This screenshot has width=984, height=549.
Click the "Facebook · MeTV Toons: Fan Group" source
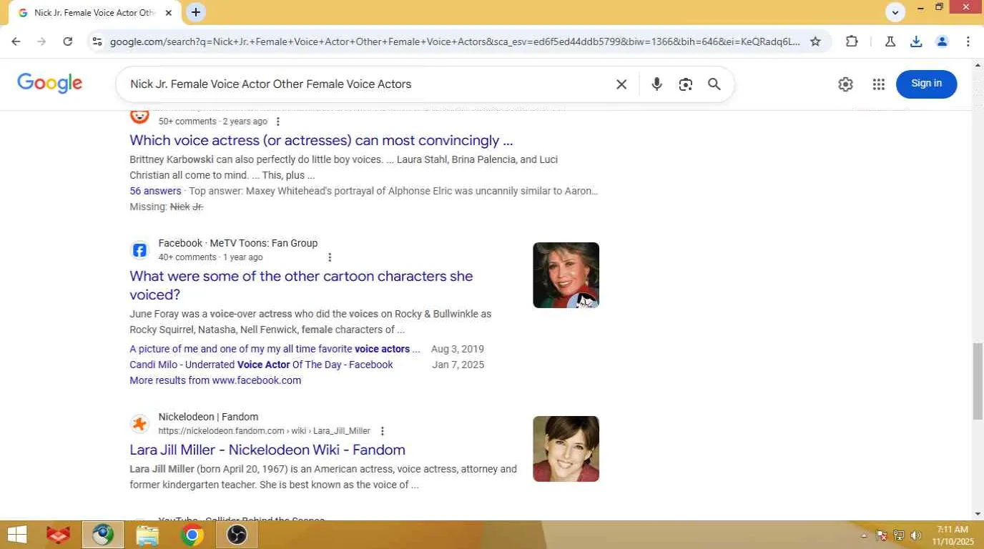pos(238,243)
